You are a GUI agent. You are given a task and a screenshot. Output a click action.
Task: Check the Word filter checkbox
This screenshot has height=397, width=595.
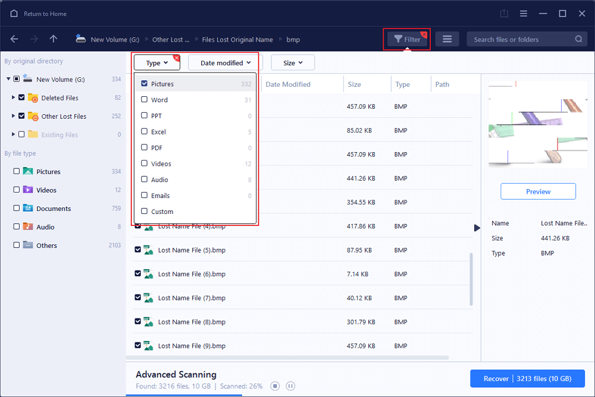click(x=145, y=100)
